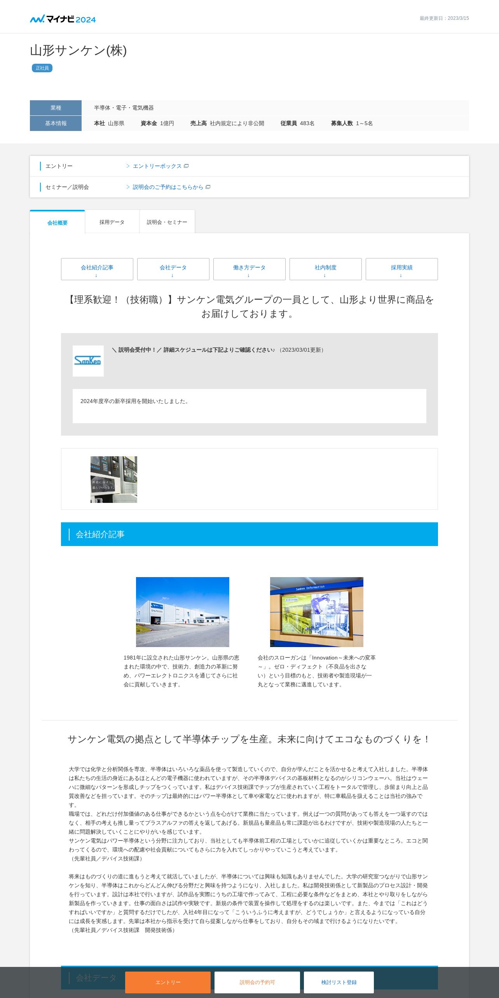Image resolution: width=499 pixels, height=998 pixels.
Task: Click the factory building photo
Action: point(183,612)
